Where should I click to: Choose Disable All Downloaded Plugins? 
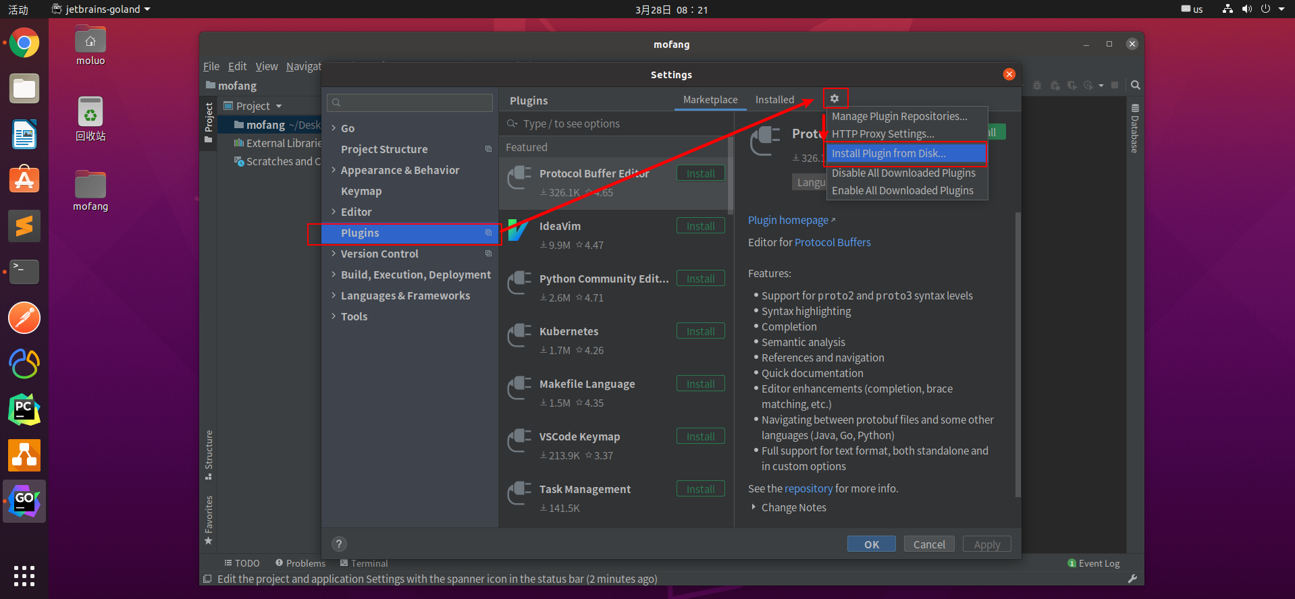coord(903,173)
